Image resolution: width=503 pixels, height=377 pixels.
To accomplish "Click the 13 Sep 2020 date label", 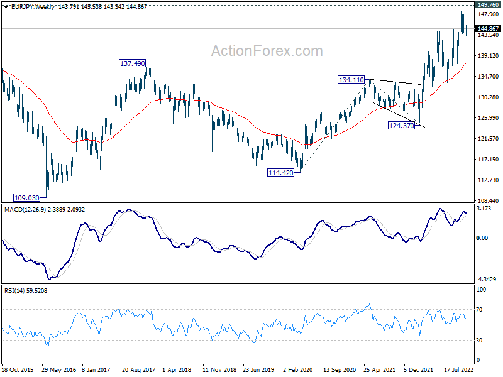I will [x=340, y=370].
